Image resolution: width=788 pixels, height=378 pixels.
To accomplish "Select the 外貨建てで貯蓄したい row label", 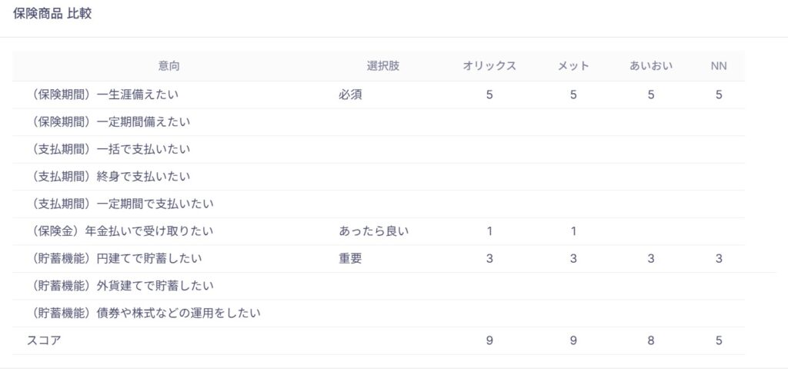I will [120, 285].
